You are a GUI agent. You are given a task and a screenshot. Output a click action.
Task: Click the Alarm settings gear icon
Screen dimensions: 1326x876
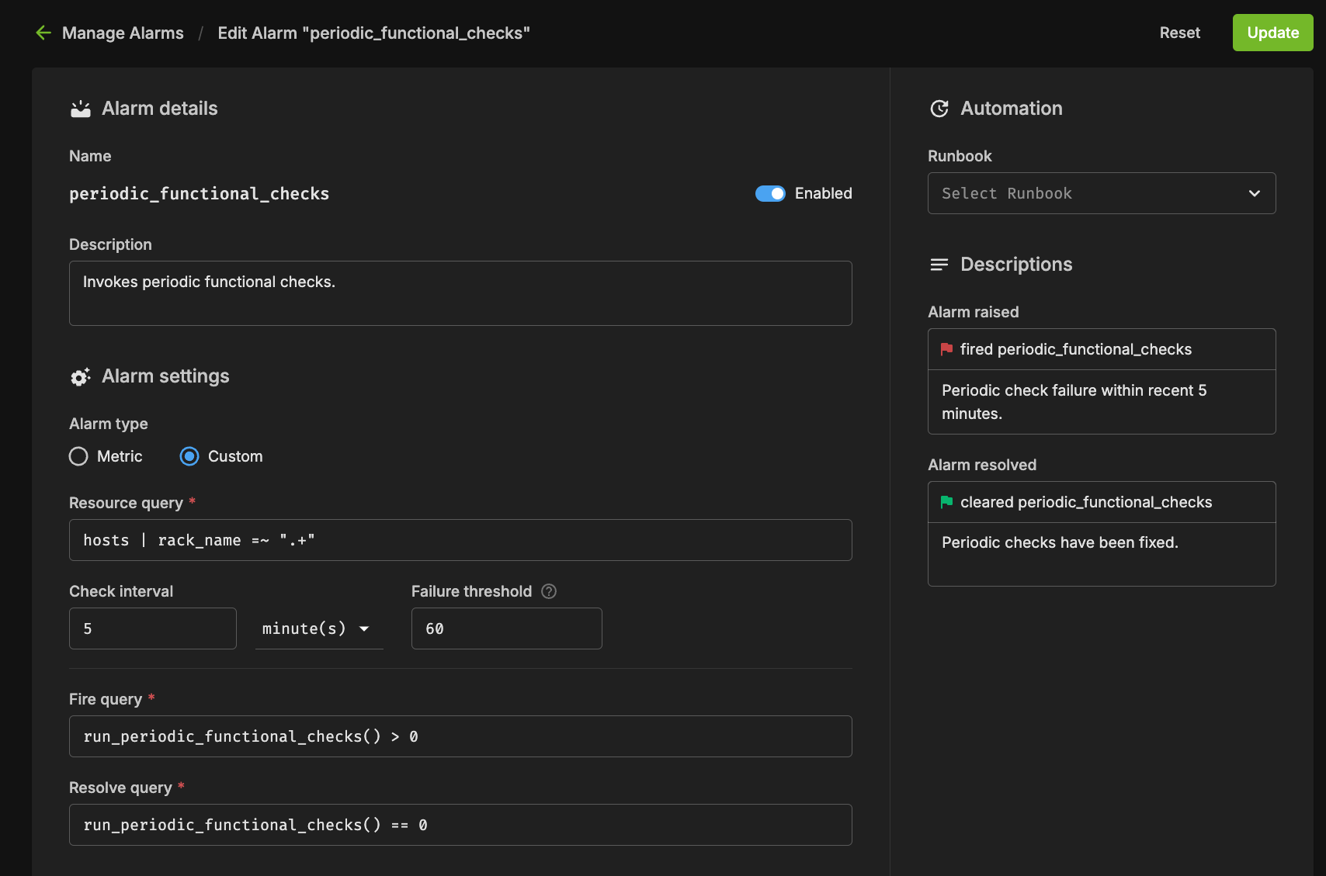(x=81, y=377)
